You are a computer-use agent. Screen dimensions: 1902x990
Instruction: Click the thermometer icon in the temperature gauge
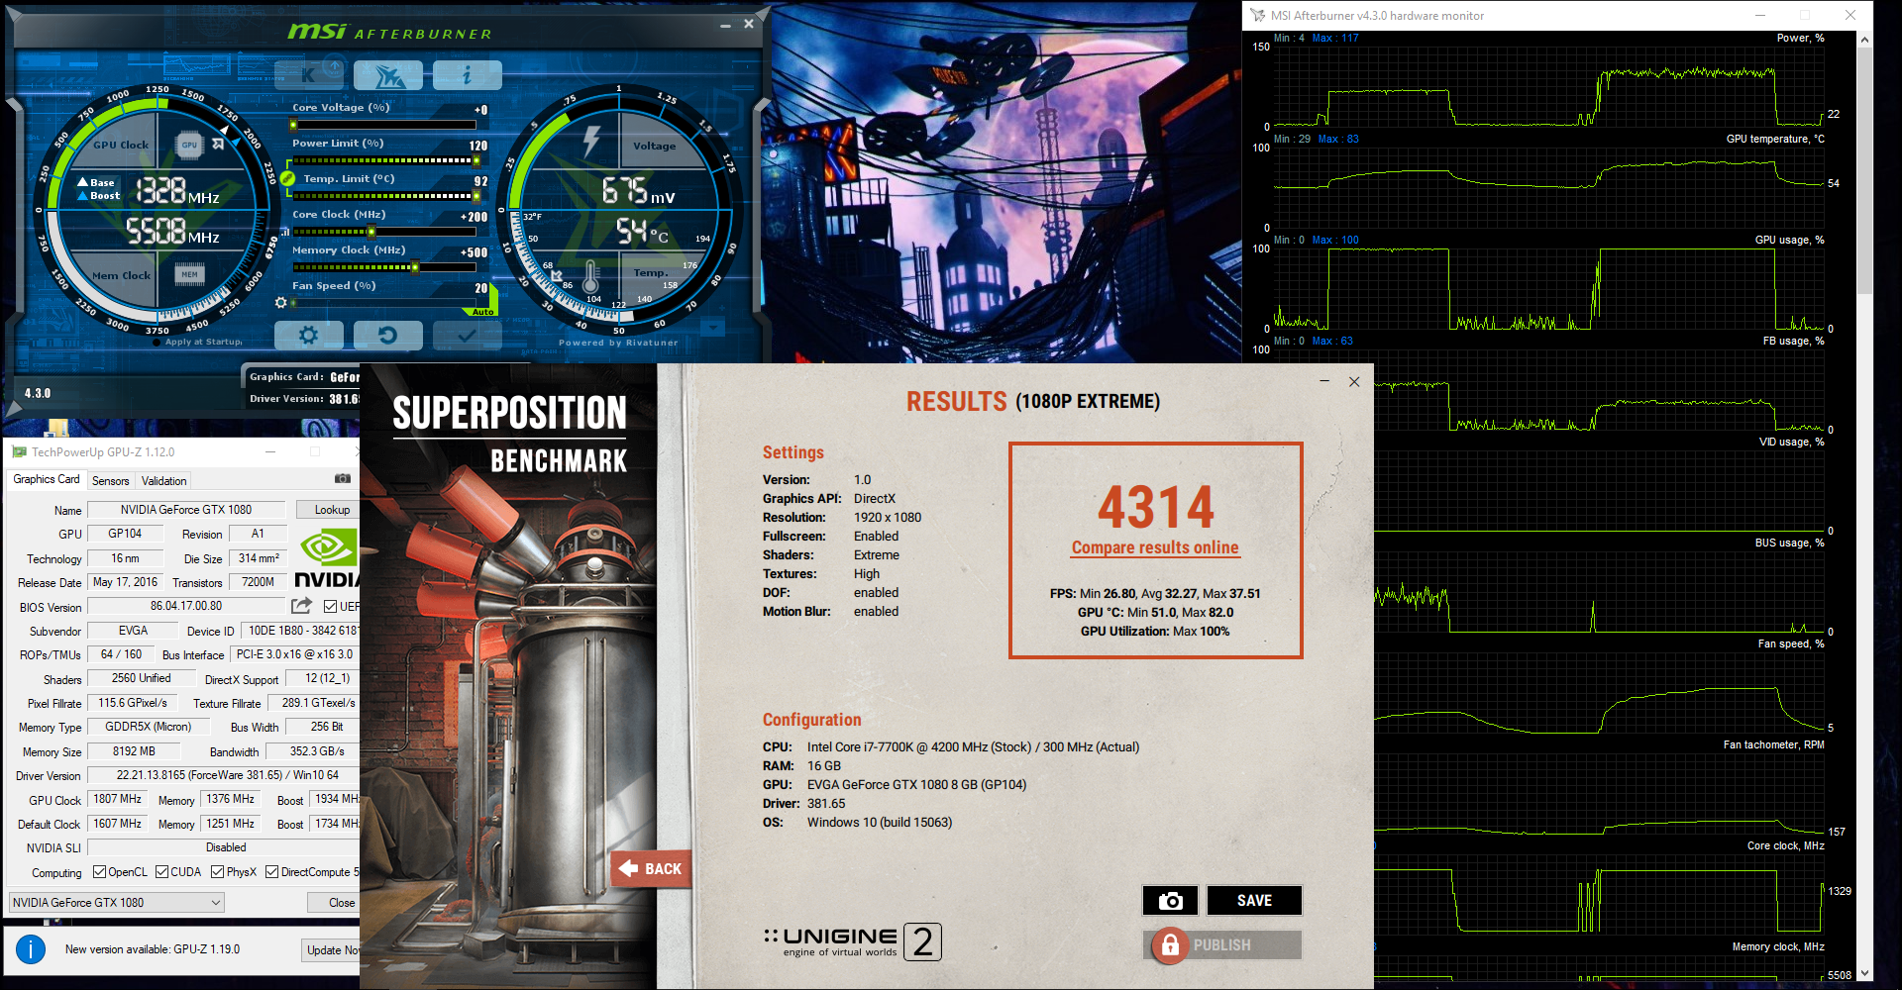(591, 277)
